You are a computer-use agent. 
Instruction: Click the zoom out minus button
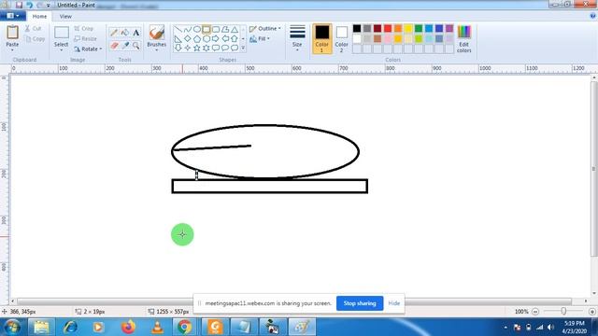coord(535,312)
